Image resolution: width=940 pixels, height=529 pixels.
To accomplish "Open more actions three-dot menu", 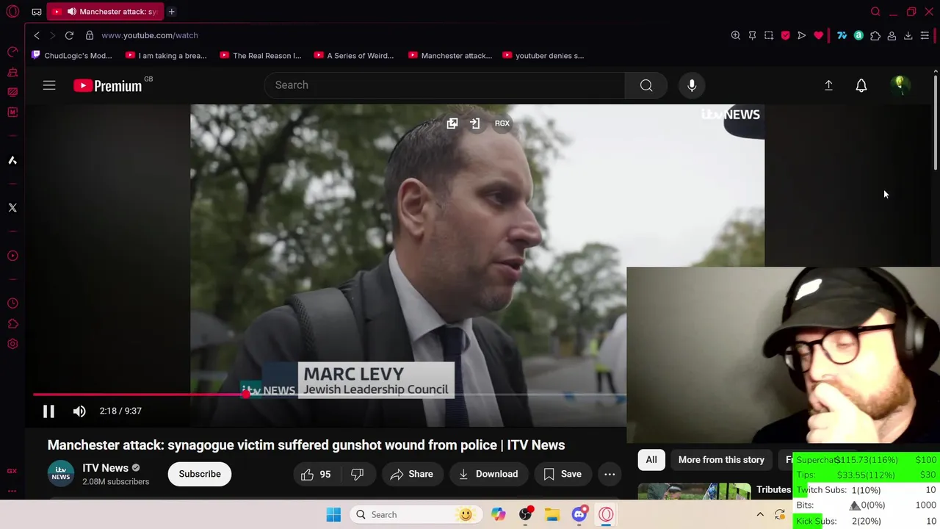I will point(610,474).
